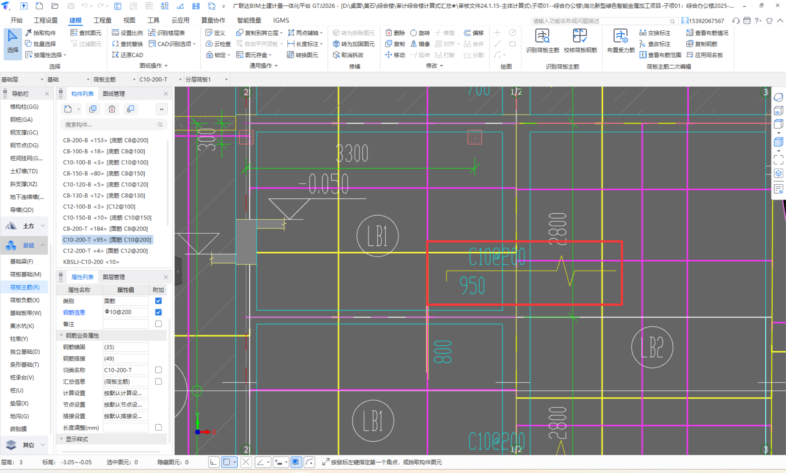Click 节点设置 value 按默认节点设...
This screenshot has width=786, height=473.
point(126,405)
